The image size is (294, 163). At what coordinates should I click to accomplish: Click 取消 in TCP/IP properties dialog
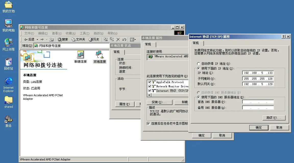tap(279, 128)
